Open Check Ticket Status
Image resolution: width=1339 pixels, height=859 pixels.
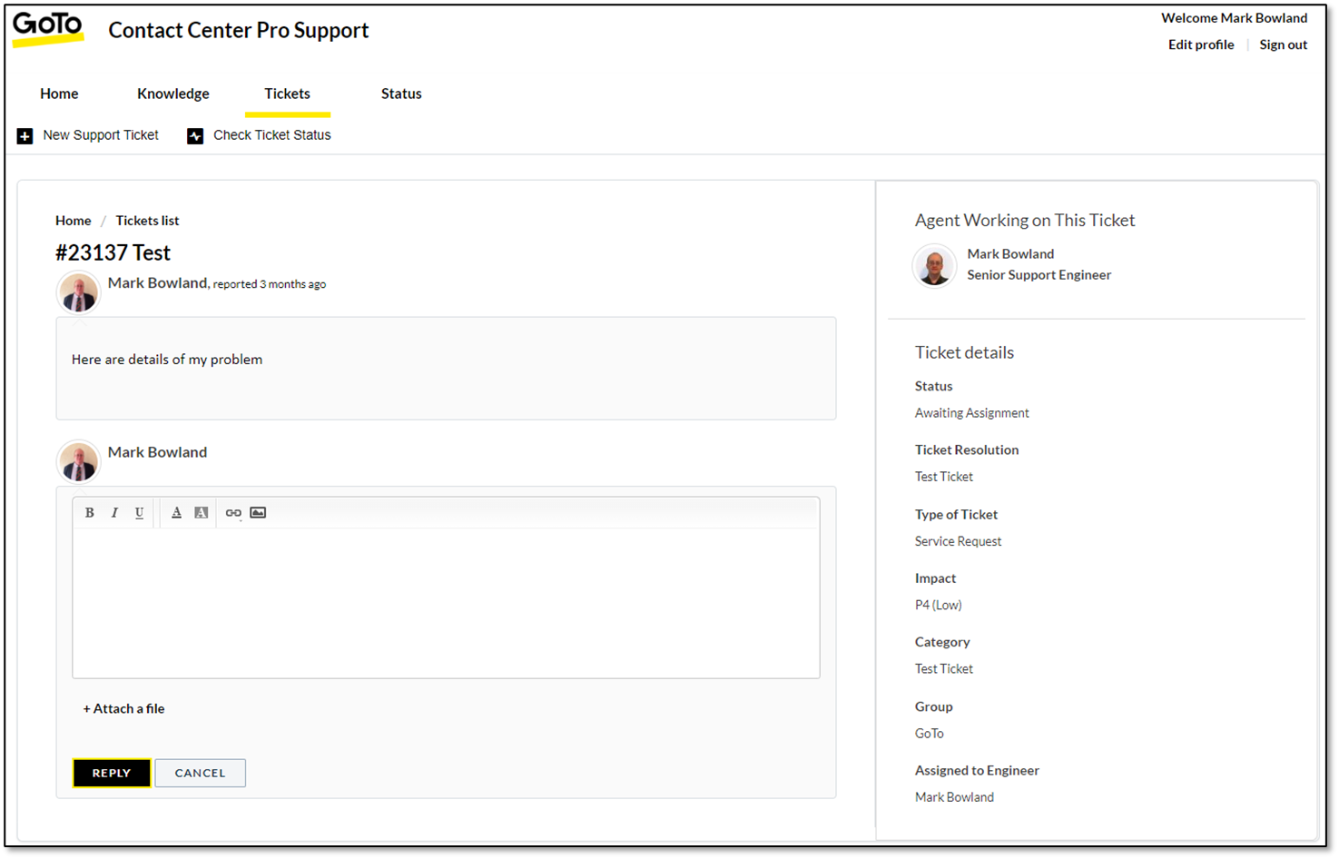[x=272, y=135]
